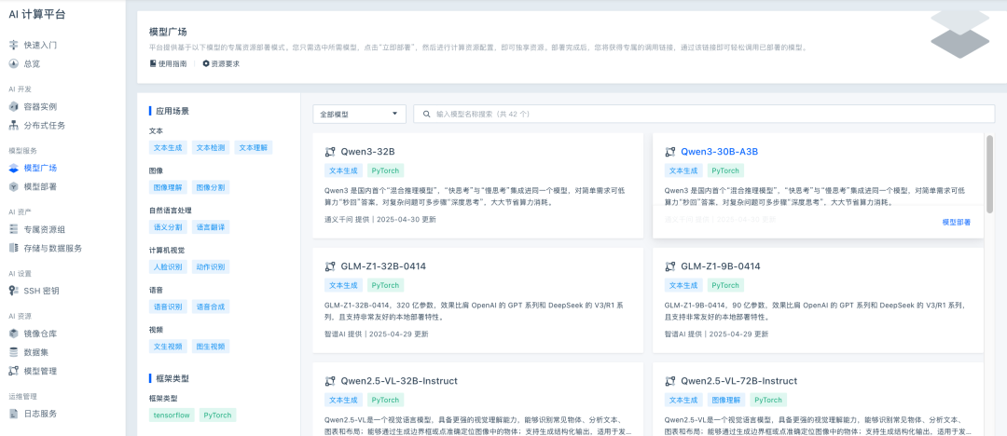The image size is (1007, 436).
Task: Click the 模型管理 sidebar icon
Action: [x=13, y=371]
